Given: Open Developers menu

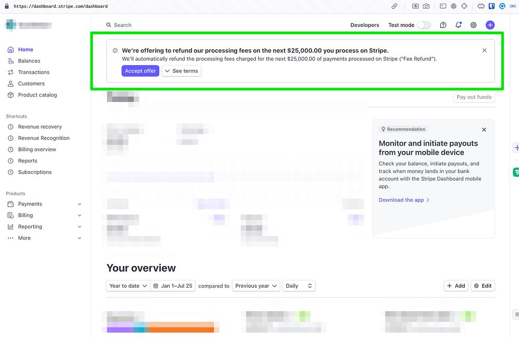Looking at the screenshot, I should pyautogui.click(x=365, y=25).
